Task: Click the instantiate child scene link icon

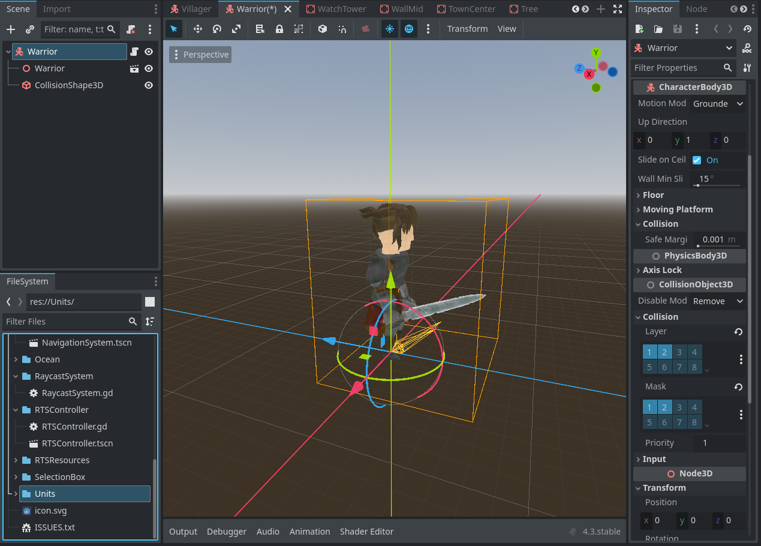Action: pyautogui.click(x=29, y=29)
